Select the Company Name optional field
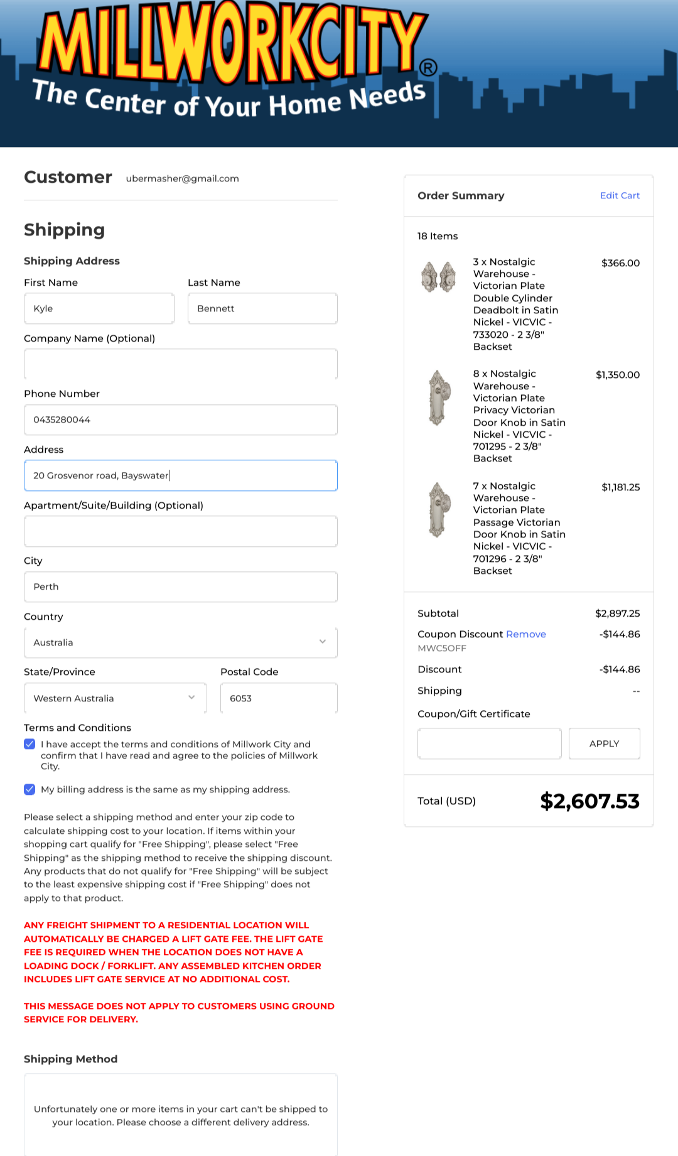Viewport: 678px width, 1156px height. click(180, 364)
